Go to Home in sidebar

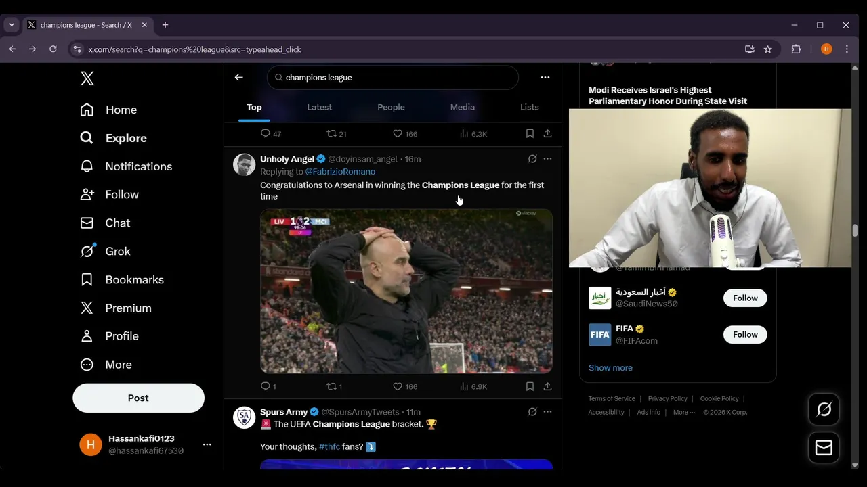(x=108, y=110)
